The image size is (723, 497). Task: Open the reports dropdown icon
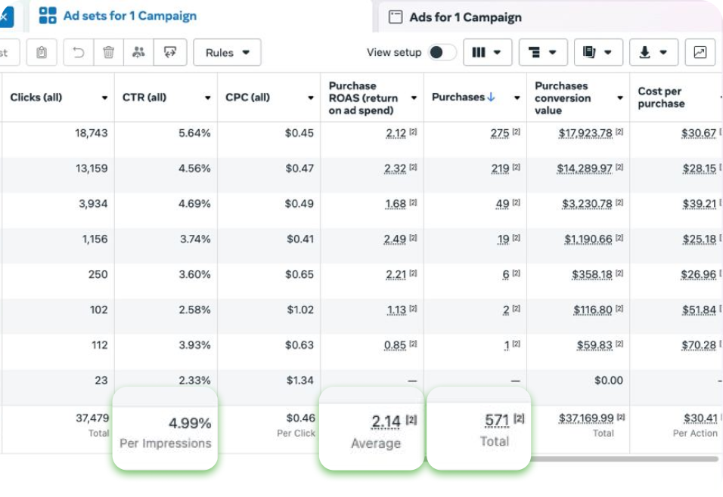click(x=598, y=52)
